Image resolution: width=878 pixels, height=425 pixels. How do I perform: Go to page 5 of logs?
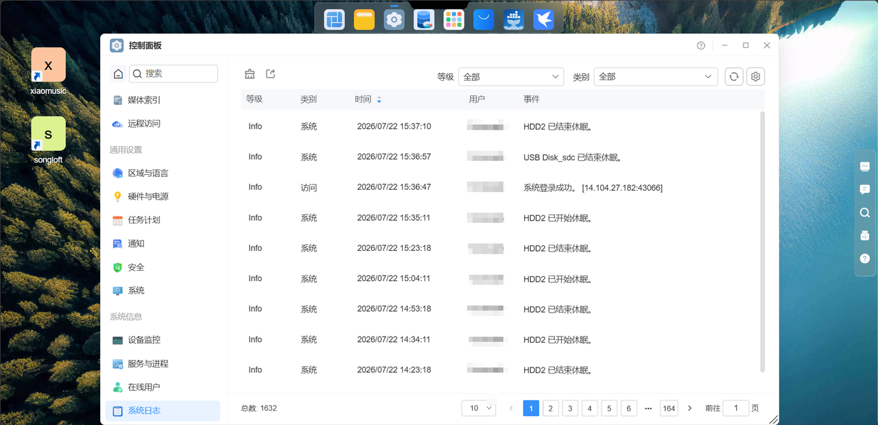pos(609,408)
